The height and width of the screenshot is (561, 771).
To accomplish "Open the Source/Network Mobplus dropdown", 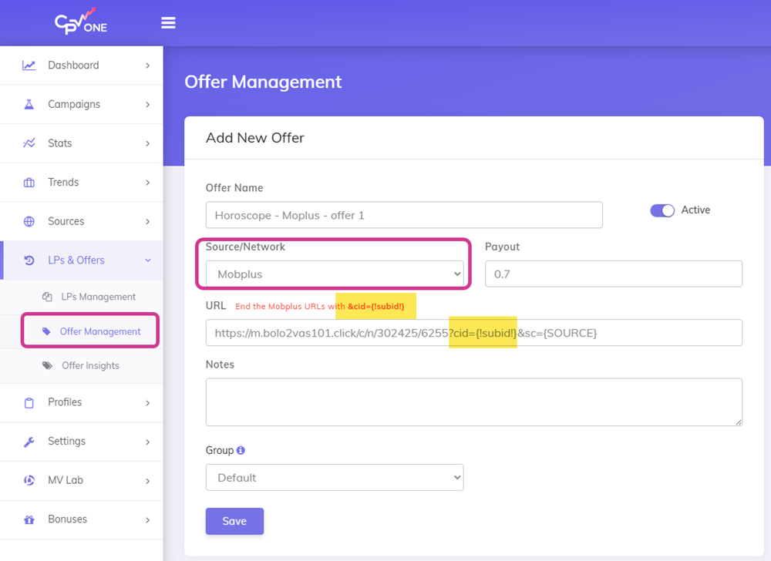I will [335, 274].
